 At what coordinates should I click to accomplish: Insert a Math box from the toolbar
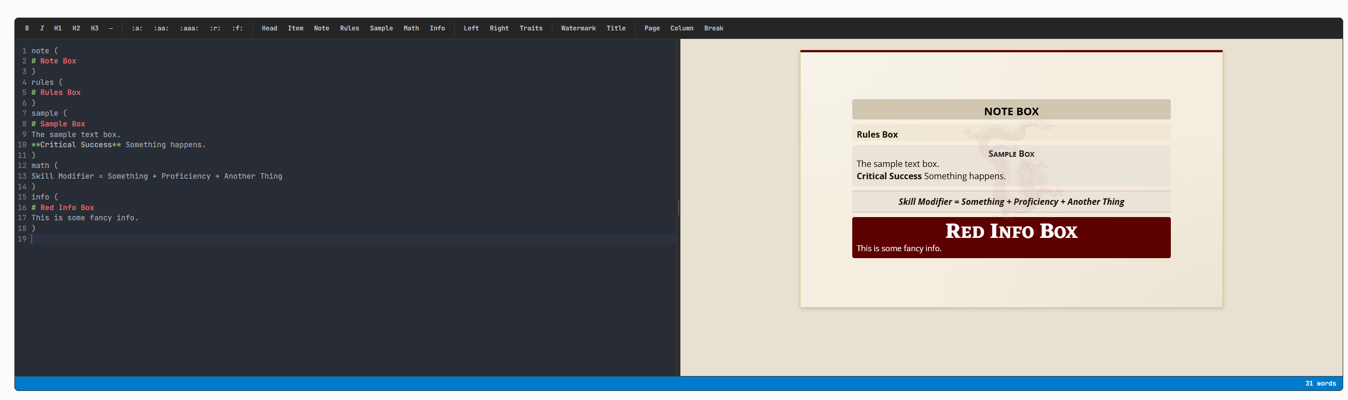click(411, 28)
